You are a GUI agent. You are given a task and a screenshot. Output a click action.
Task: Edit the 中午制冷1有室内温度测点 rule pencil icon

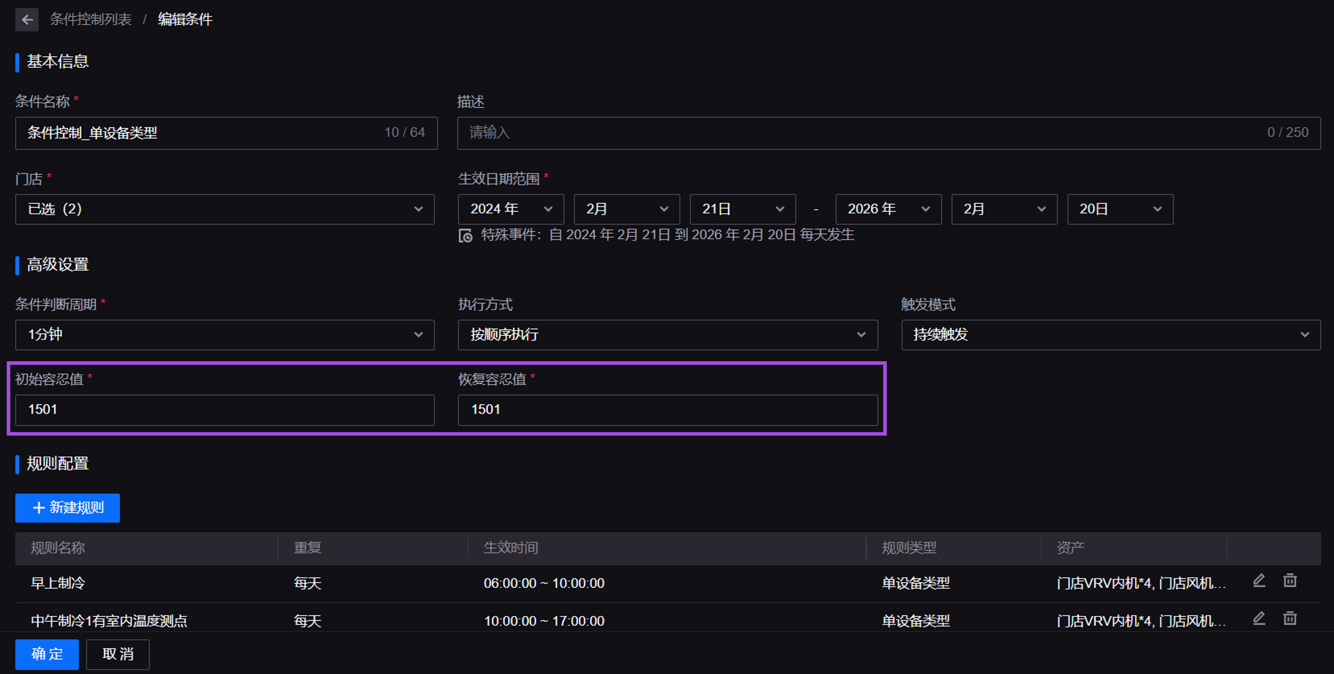point(1259,618)
